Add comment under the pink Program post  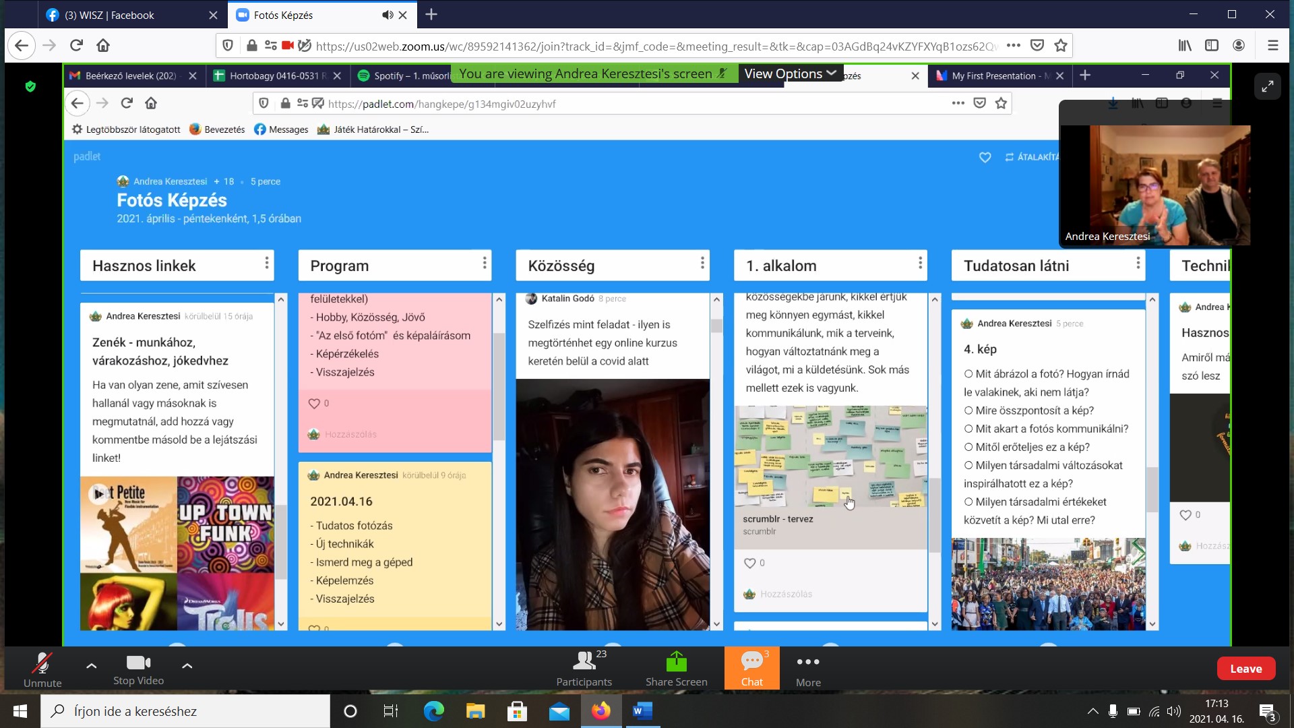click(x=350, y=434)
